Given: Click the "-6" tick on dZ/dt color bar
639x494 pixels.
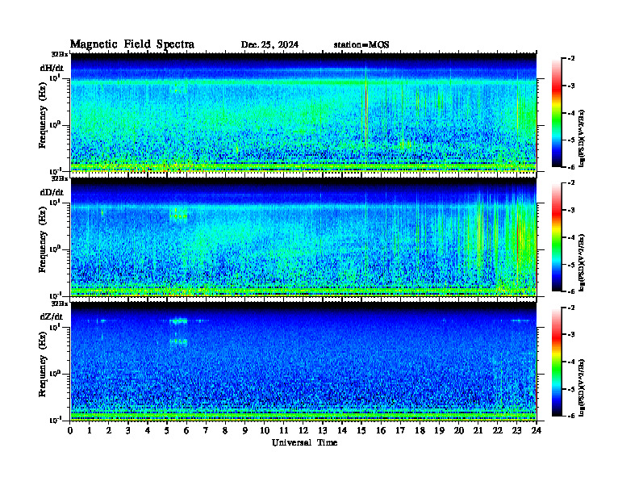Looking at the screenshot, I should click(x=571, y=416).
